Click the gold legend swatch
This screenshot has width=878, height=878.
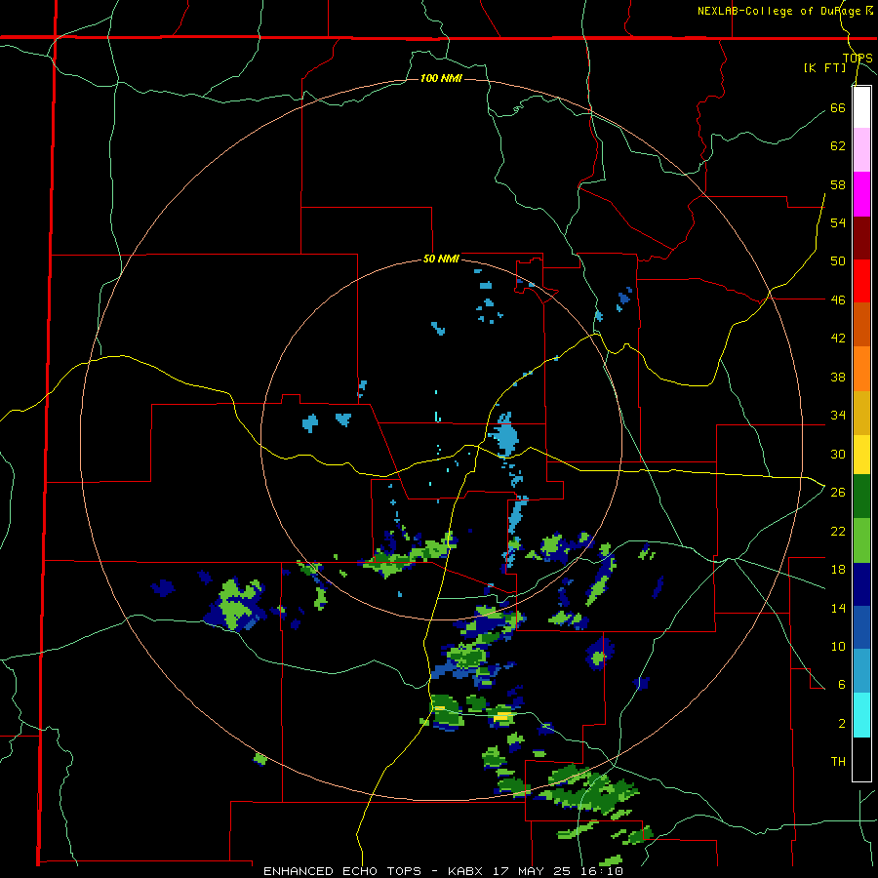(861, 413)
